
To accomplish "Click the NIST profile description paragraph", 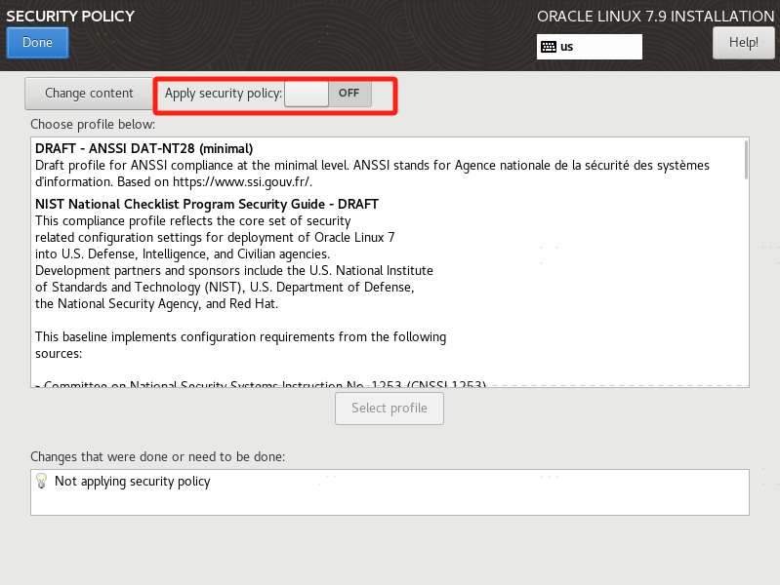I will coord(234,262).
